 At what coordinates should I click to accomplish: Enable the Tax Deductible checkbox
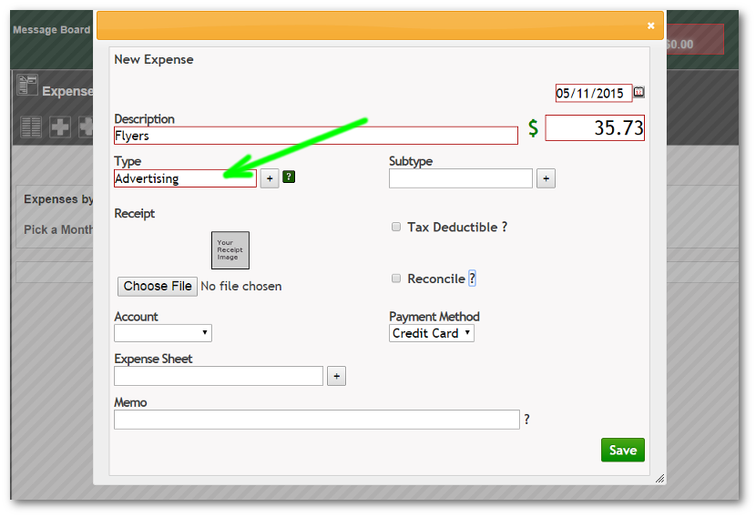[396, 228]
